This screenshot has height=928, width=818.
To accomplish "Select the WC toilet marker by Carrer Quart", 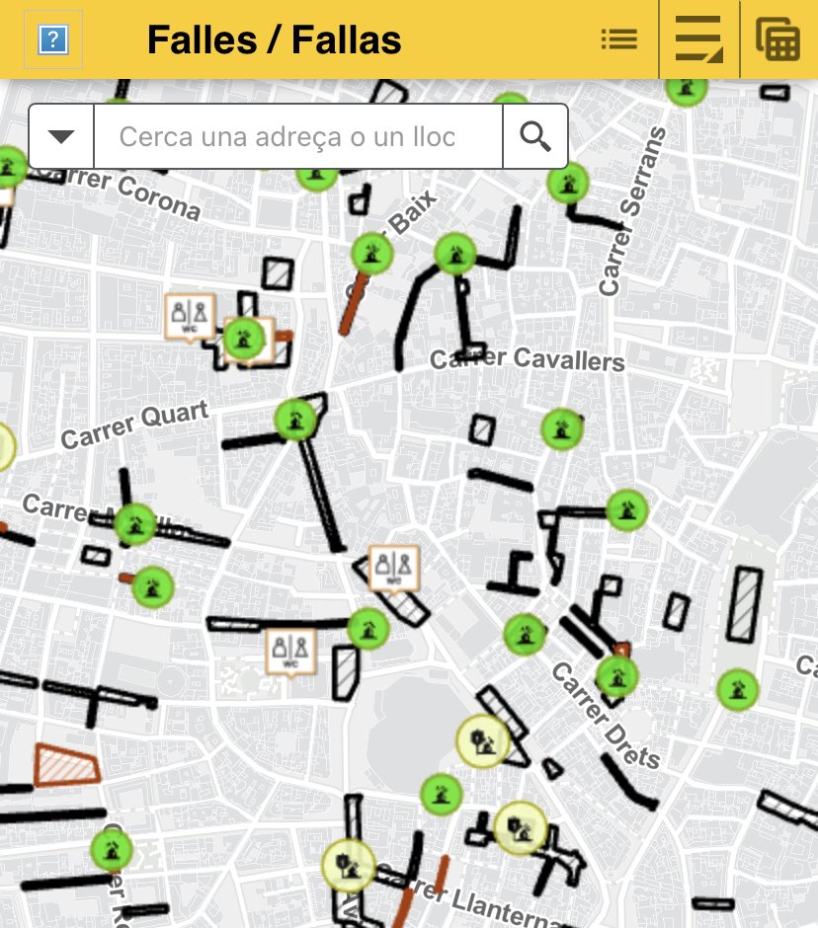I will point(190,317).
